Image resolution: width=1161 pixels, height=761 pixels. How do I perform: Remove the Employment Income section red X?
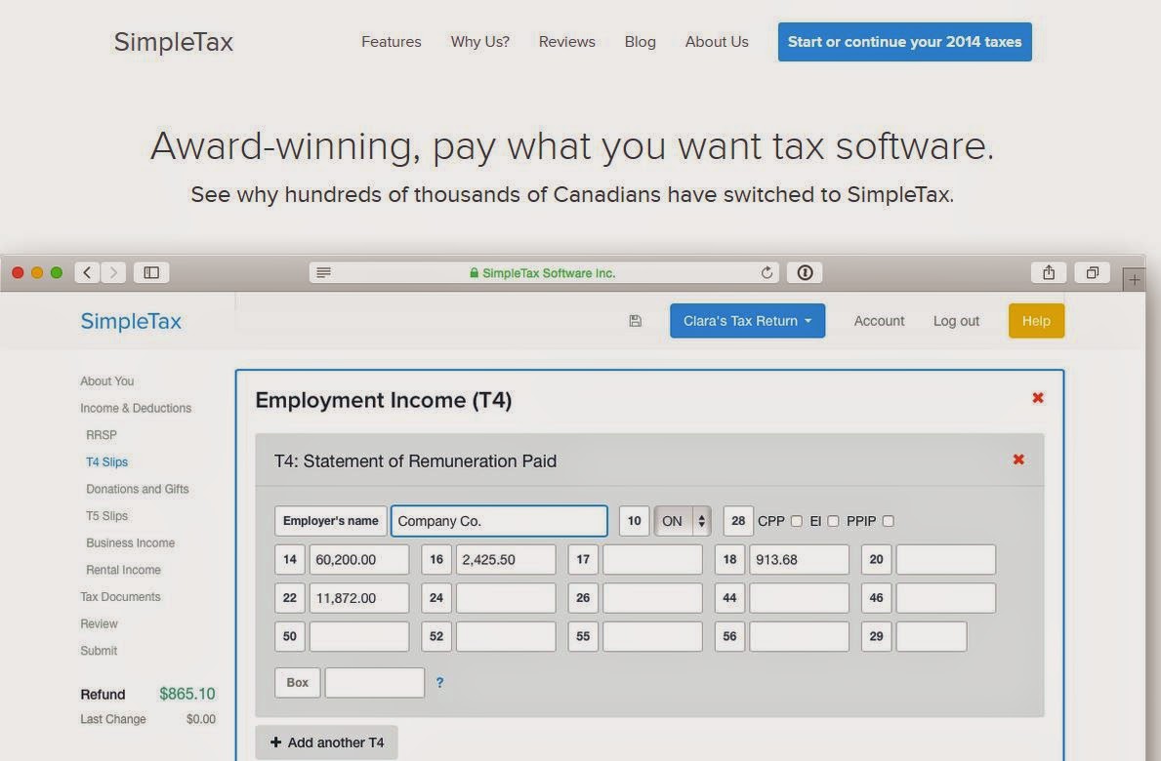(1038, 398)
